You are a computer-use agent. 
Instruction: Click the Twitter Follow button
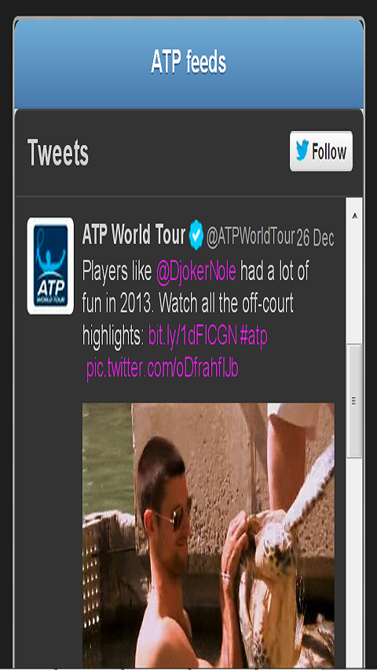tap(321, 151)
